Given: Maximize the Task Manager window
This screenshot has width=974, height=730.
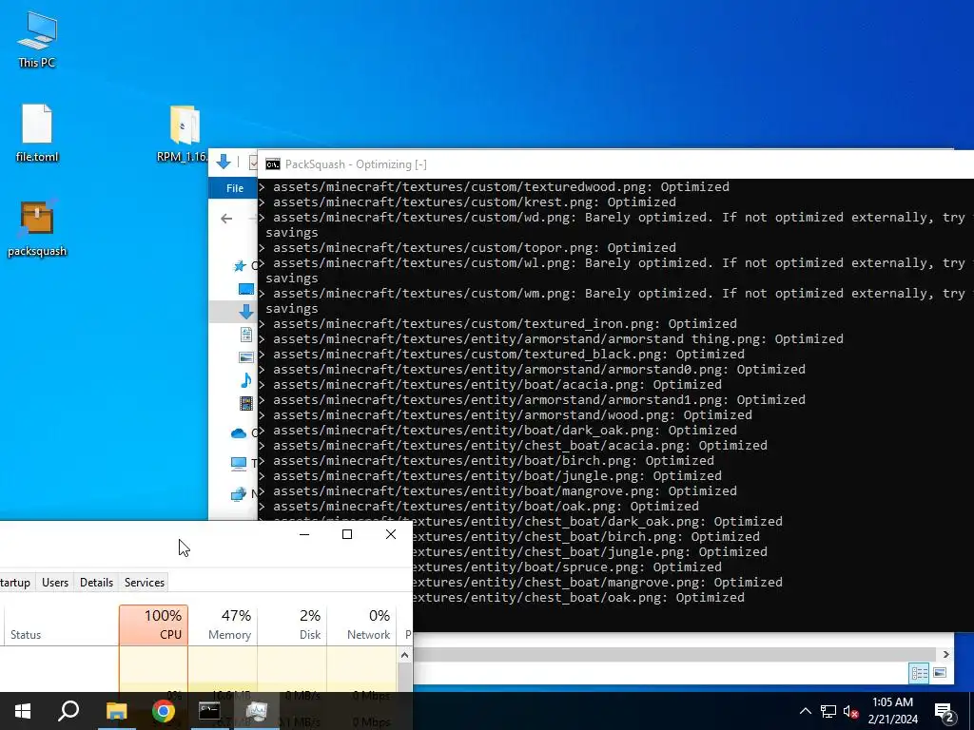Looking at the screenshot, I should click(x=347, y=534).
